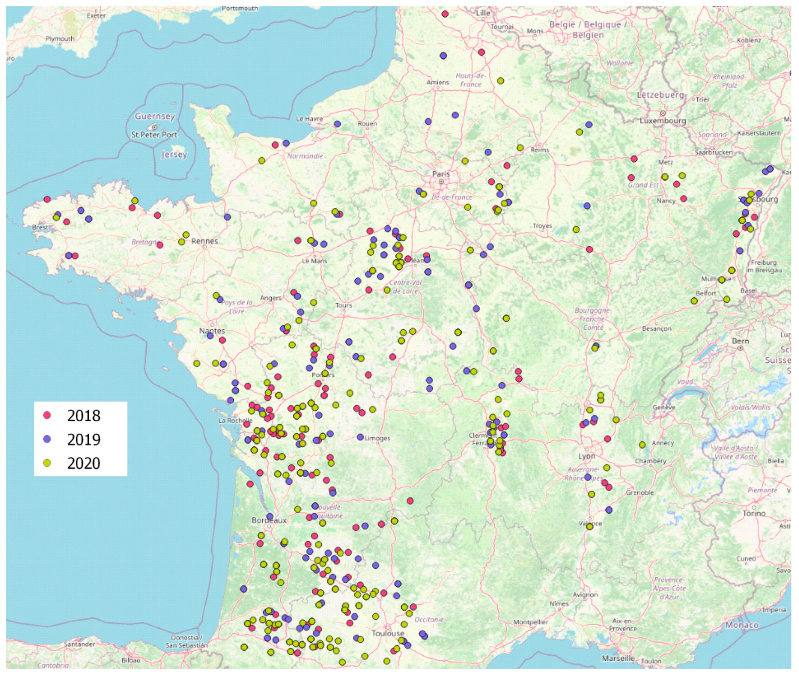This screenshot has width=799, height=675.
Task: Click the Lyon city label
Action: (586, 457)
